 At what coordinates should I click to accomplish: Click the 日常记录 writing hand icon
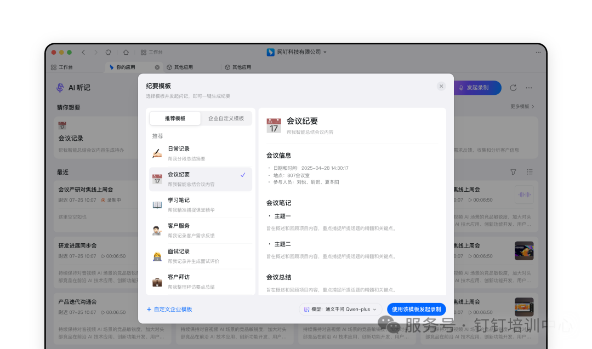tap(157, 153)
